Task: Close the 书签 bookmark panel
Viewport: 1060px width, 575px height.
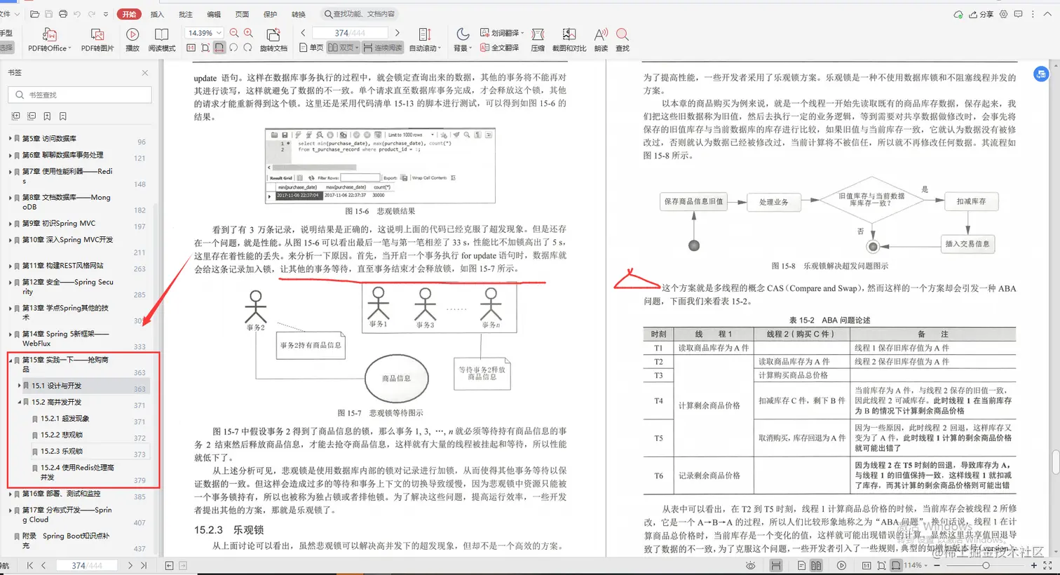Action: coord(145,73)
